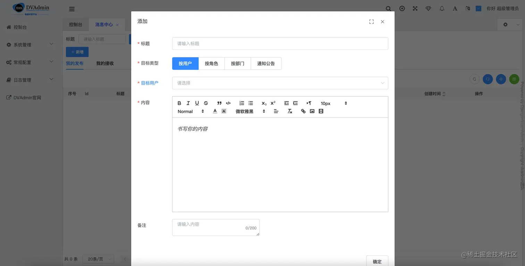Viewport: 525px width, 266px height.
Task: Click the insert link icon
Action: (x=303, y=111)
